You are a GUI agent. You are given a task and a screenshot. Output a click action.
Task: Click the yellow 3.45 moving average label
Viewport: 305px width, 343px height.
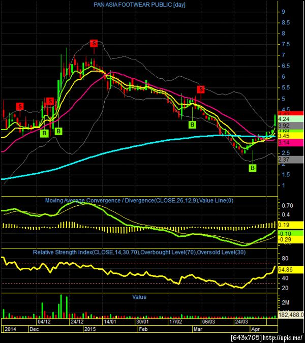tap(291, 136)
